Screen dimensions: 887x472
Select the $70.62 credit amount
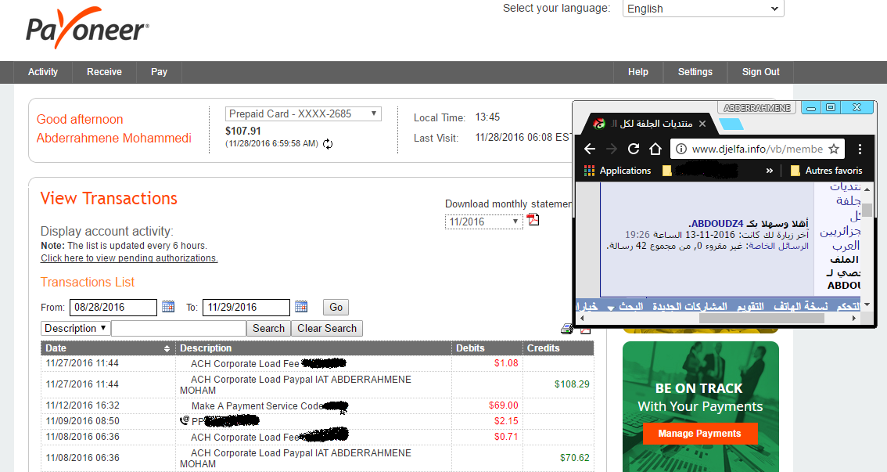tap(574, 458)
